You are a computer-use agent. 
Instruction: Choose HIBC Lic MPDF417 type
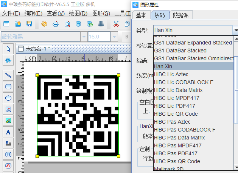point(193,98)
